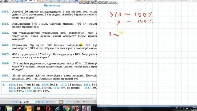
Task: Select the text selection cursor tool
Action: click(x=51, y=1)
